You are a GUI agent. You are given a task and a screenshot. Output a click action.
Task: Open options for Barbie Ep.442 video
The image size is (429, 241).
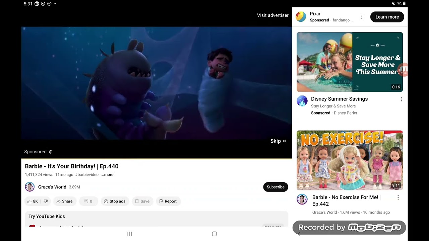pos(398,198)
